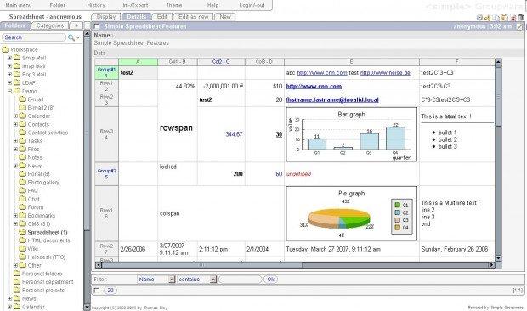Screen dimensions: 527x311
Task: Open the Spreadsheet (1) folder
Action: click(48, 232)
